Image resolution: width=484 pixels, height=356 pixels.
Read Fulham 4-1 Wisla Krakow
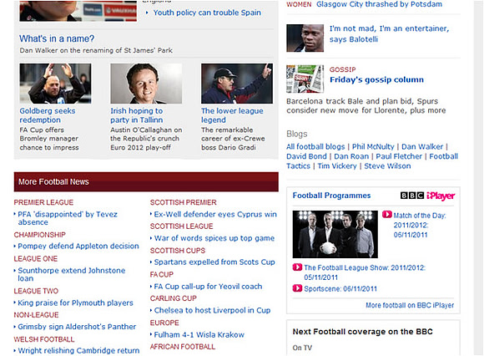(199, 334)
